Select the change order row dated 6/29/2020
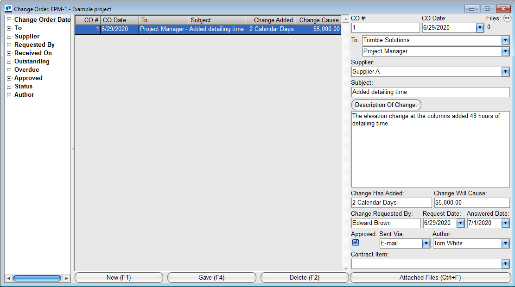This screenshot has width=515, height=287. (x=208, y=29)
